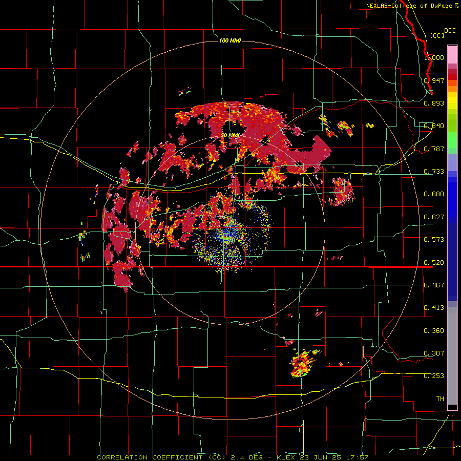Image resolution: width=461 pixels, height=461 pixels.
Task: Select the 1.000 legend value
Action: point(434,57)
